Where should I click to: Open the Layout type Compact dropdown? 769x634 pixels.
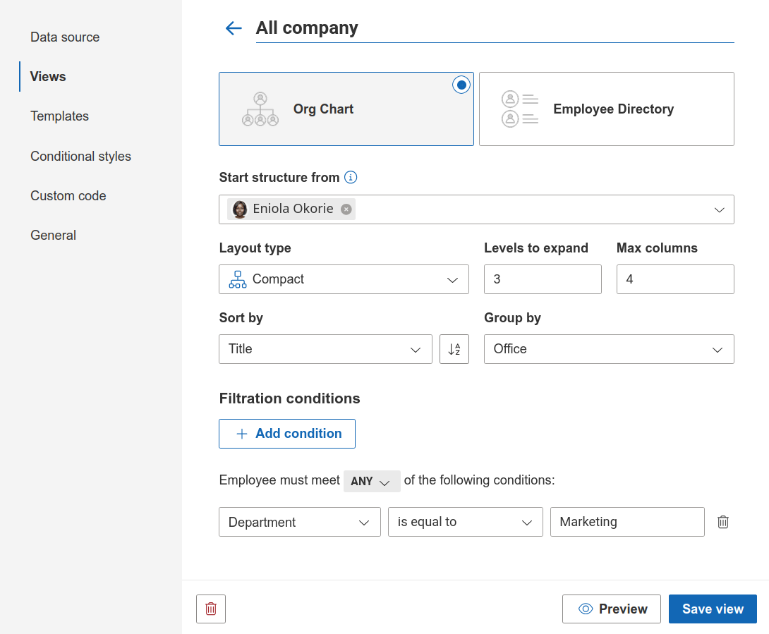point(344,279)
